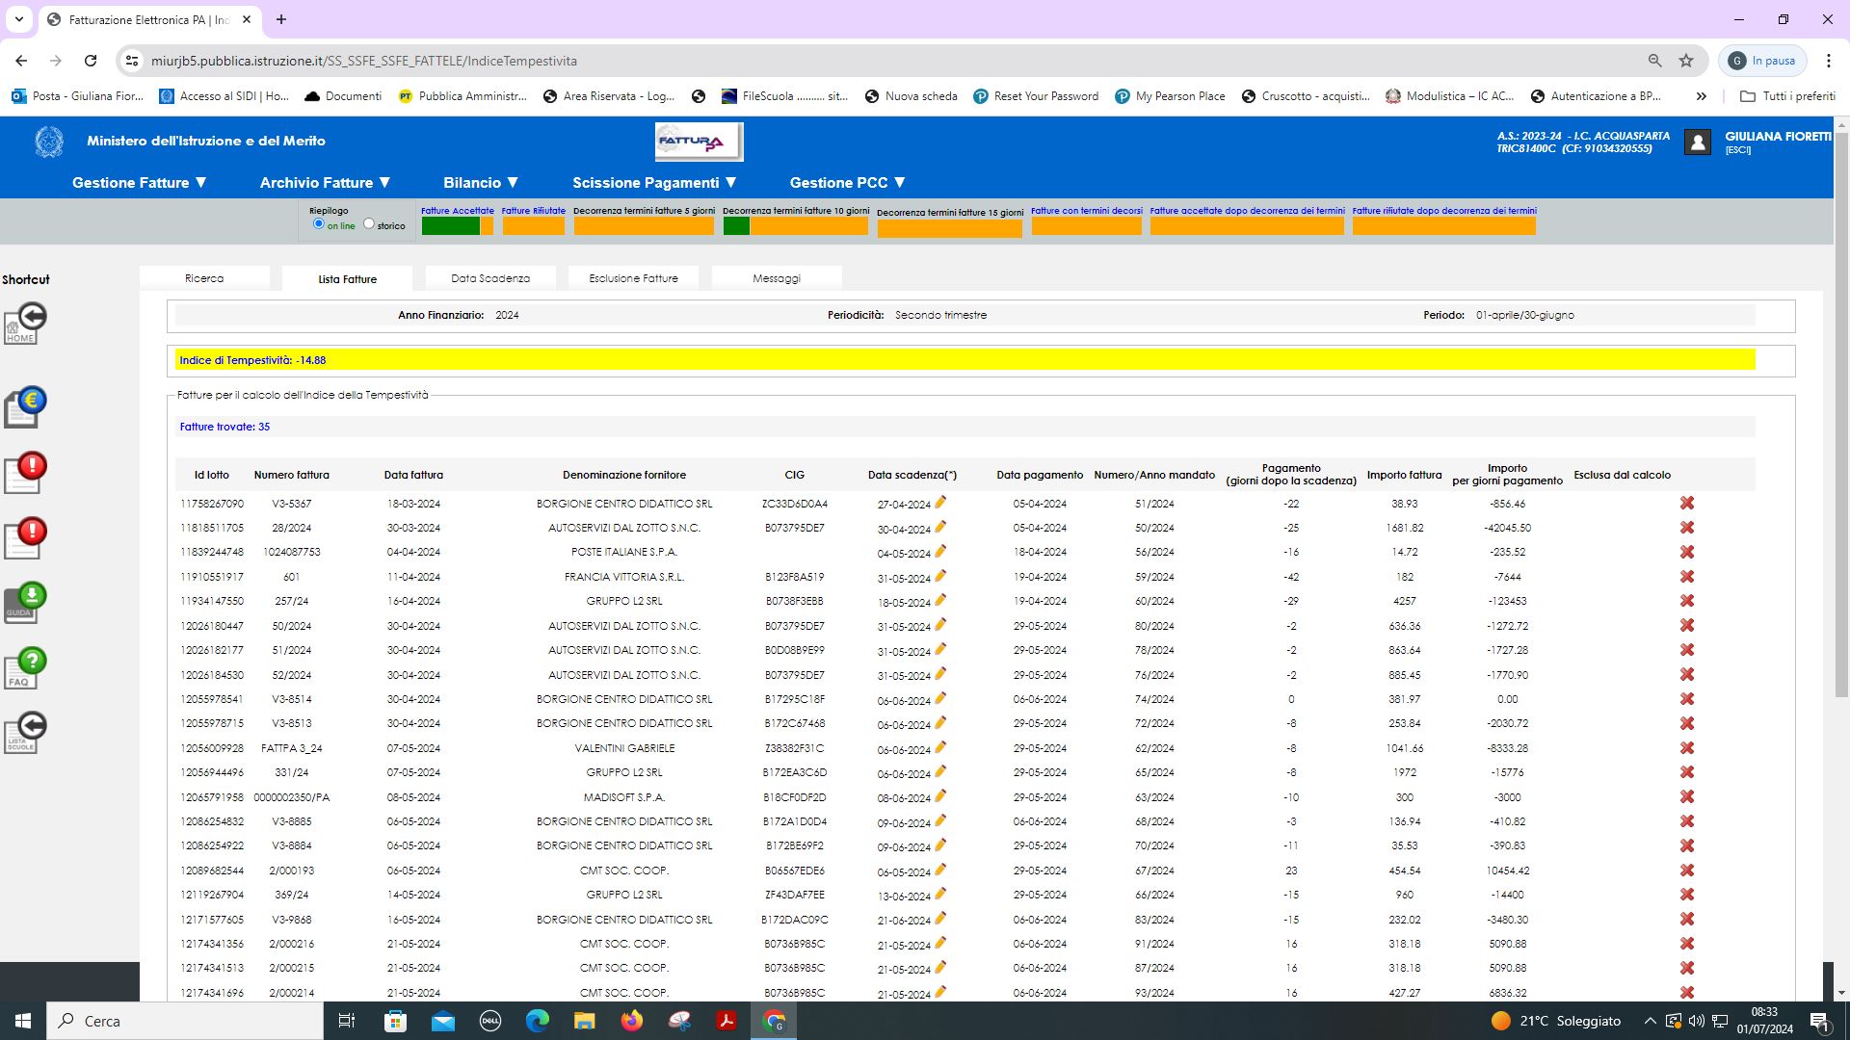Expand the Gestione Fatture menu
The height and width of the screenshot is (1040, 1850).
pyautogui.click(x=140, y=183)
